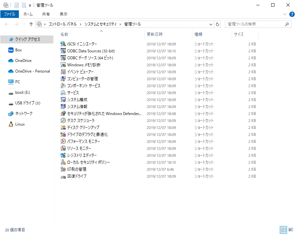Viewport: 296px width, 234px height.
Task: Open Explorer help question mark
Action: (292, 14)
